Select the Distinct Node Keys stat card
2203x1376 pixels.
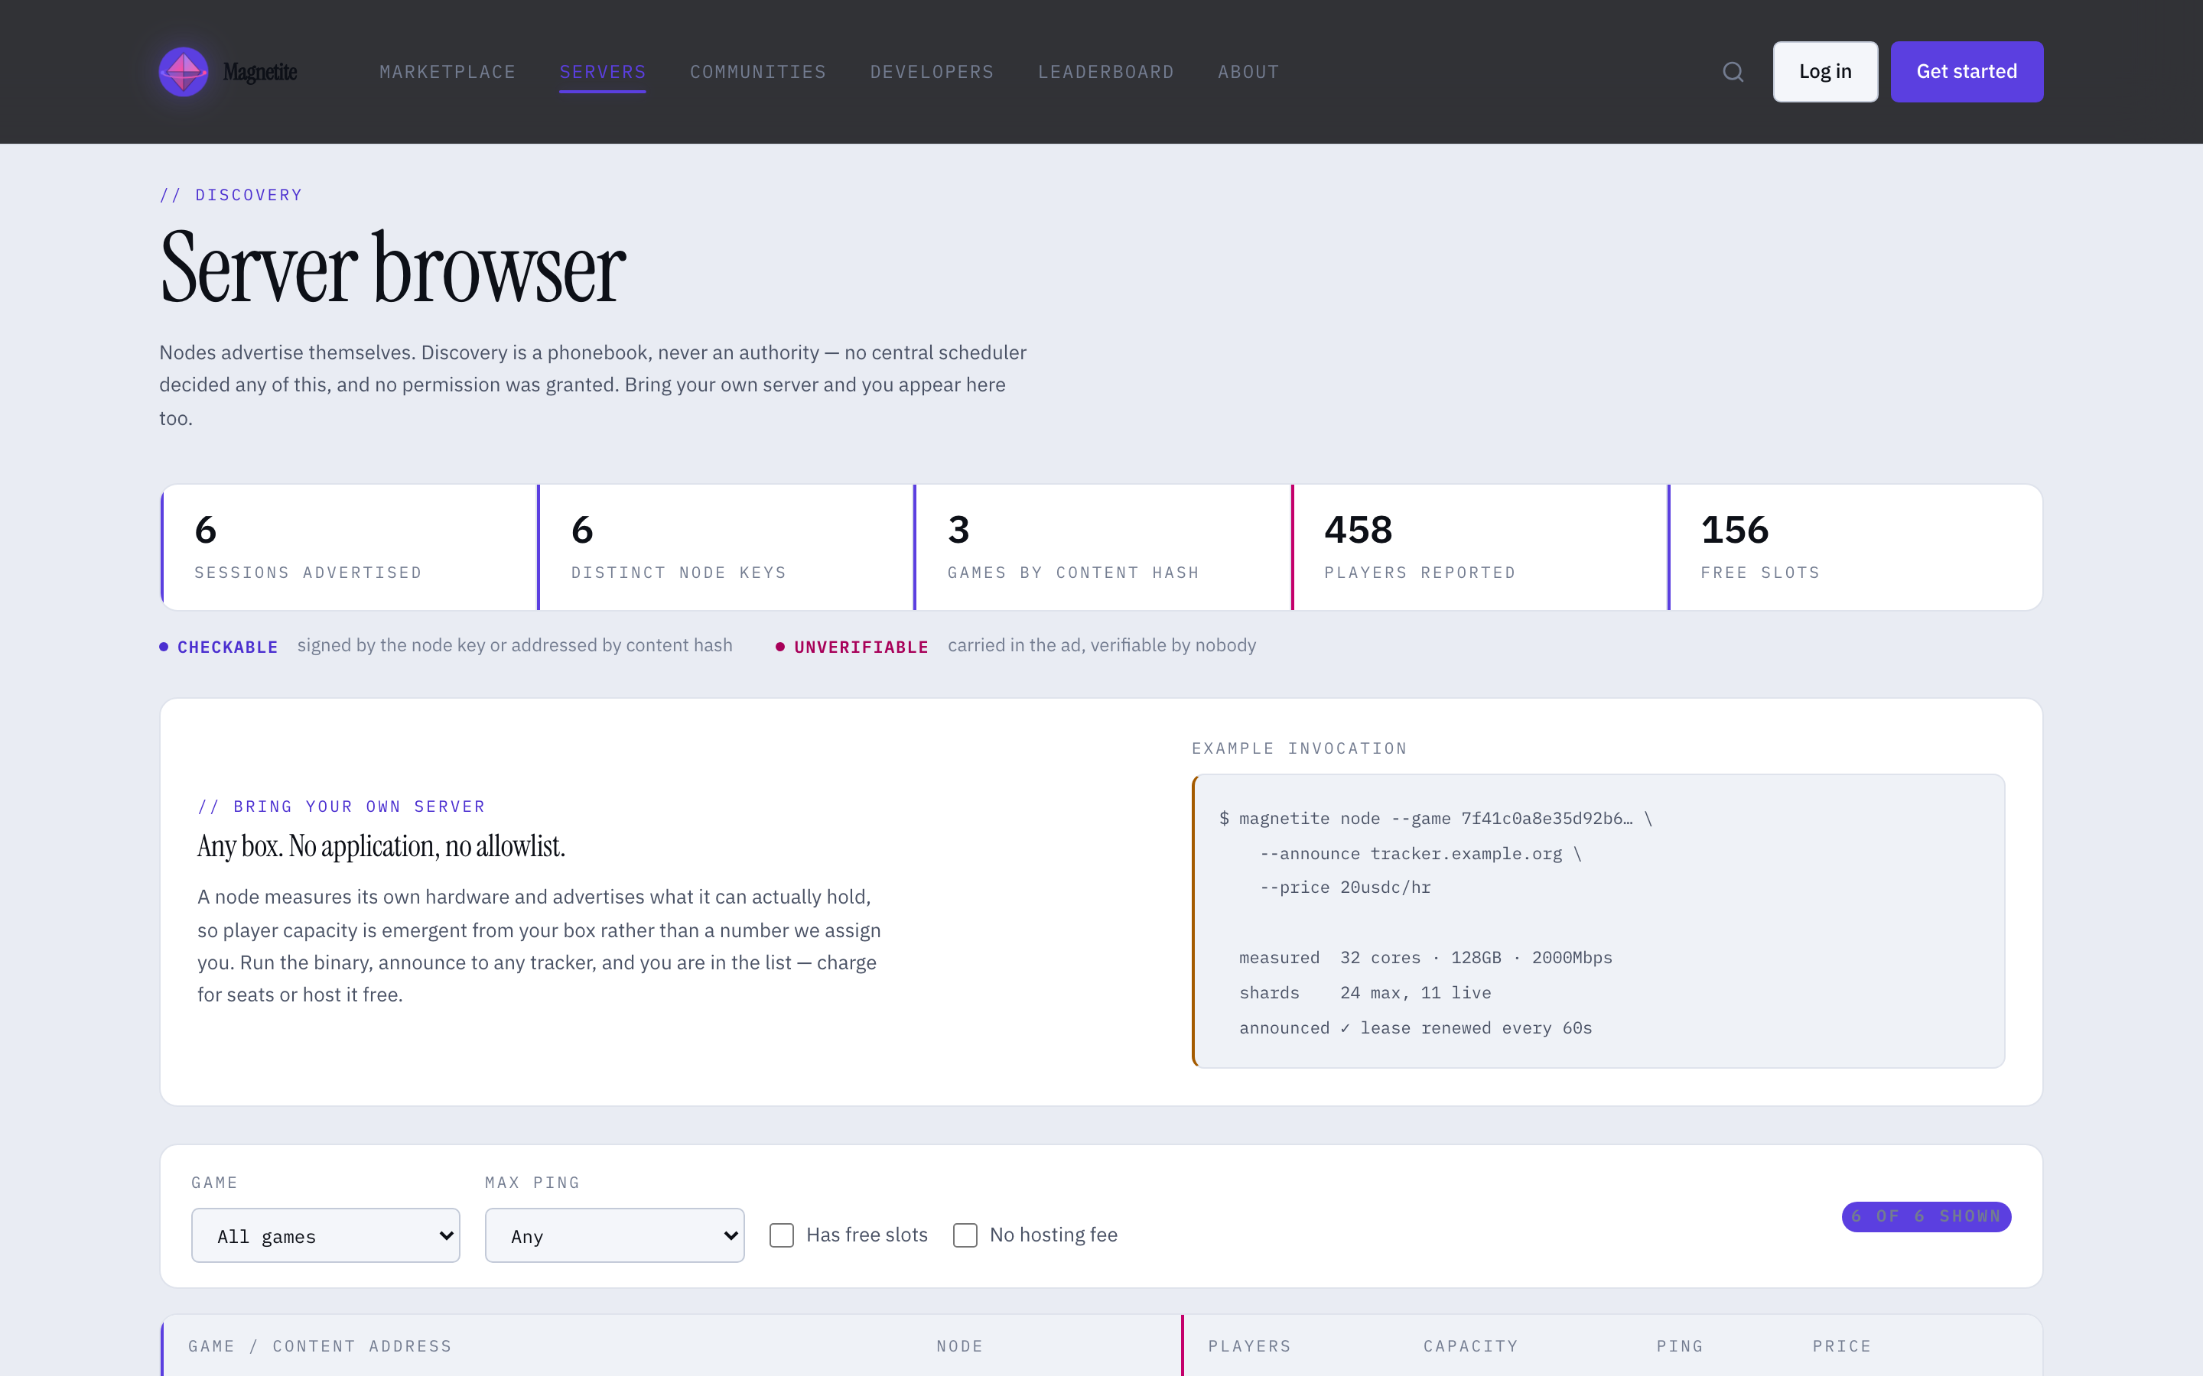[x=725, y=547]
